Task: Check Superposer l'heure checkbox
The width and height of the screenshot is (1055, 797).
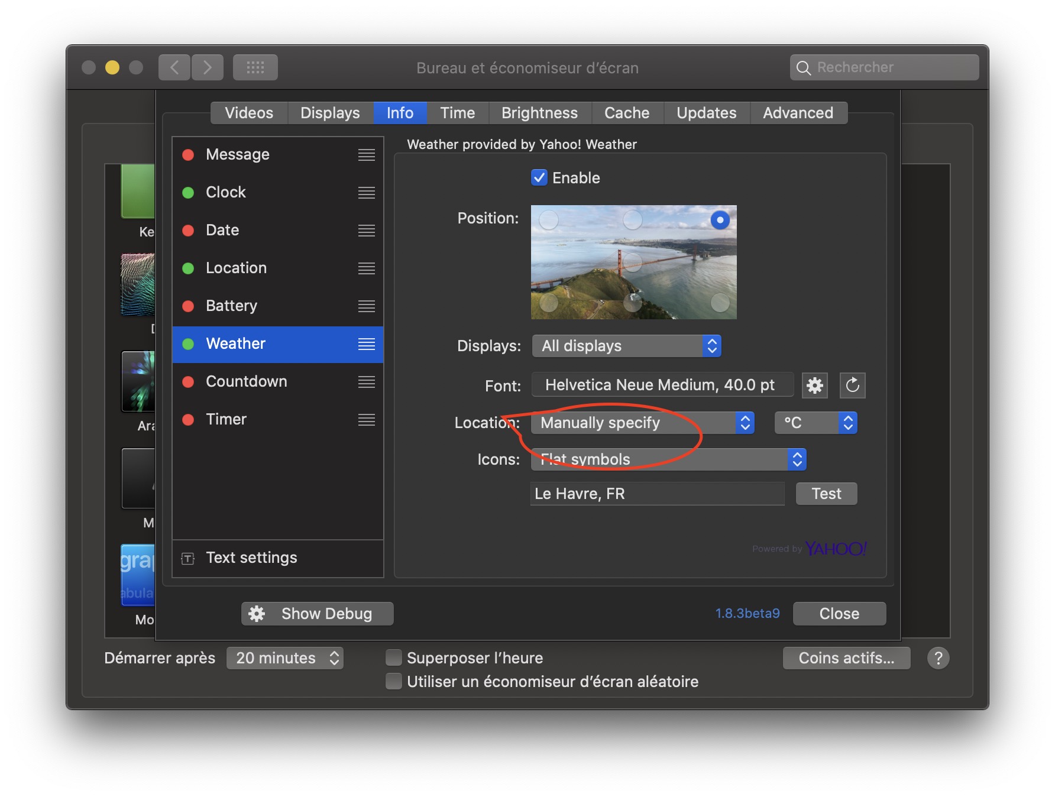Action: pos(393,657)
